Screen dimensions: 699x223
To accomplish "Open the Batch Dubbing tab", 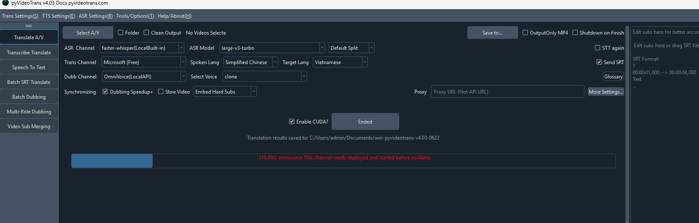I will click(x=29, y=97).
